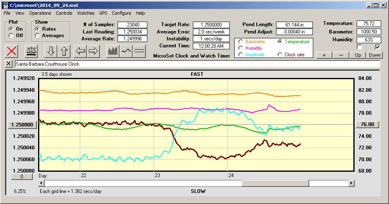Click the 6.25% status text

[x=20, y=191]
